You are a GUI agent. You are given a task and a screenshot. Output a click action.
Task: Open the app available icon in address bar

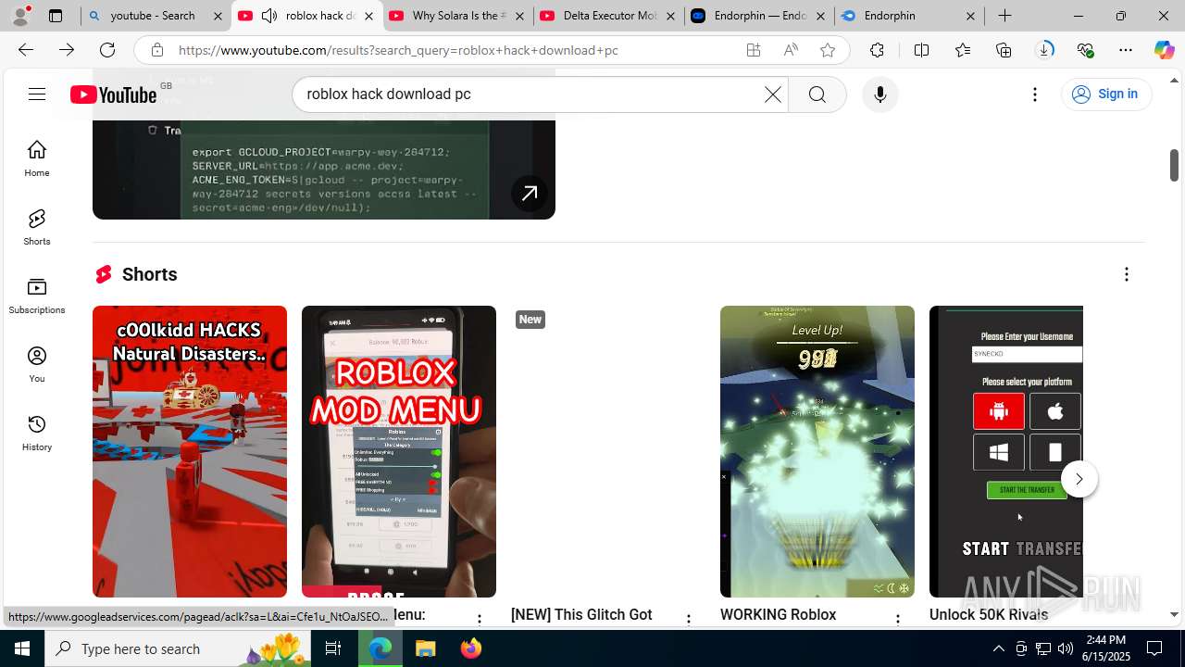tap(754, 50)
